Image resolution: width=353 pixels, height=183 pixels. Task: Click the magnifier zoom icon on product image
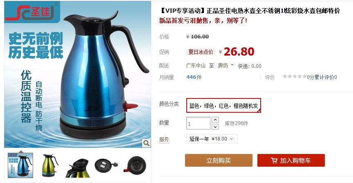(146, 143)
